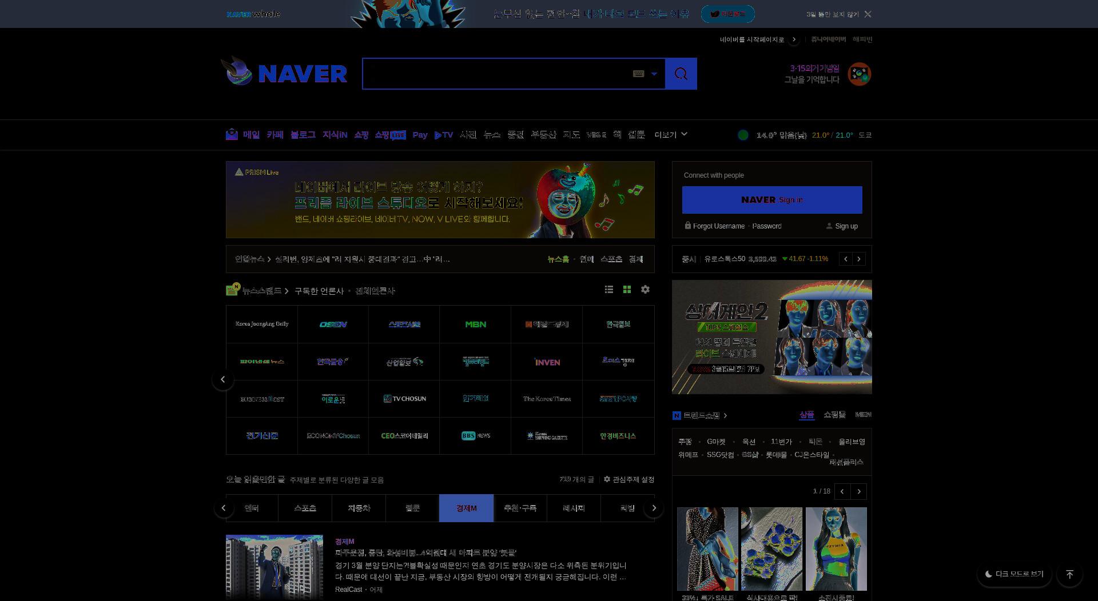Switch newsstand to list view
The image size is (1098, 601).
pos(609,290)
